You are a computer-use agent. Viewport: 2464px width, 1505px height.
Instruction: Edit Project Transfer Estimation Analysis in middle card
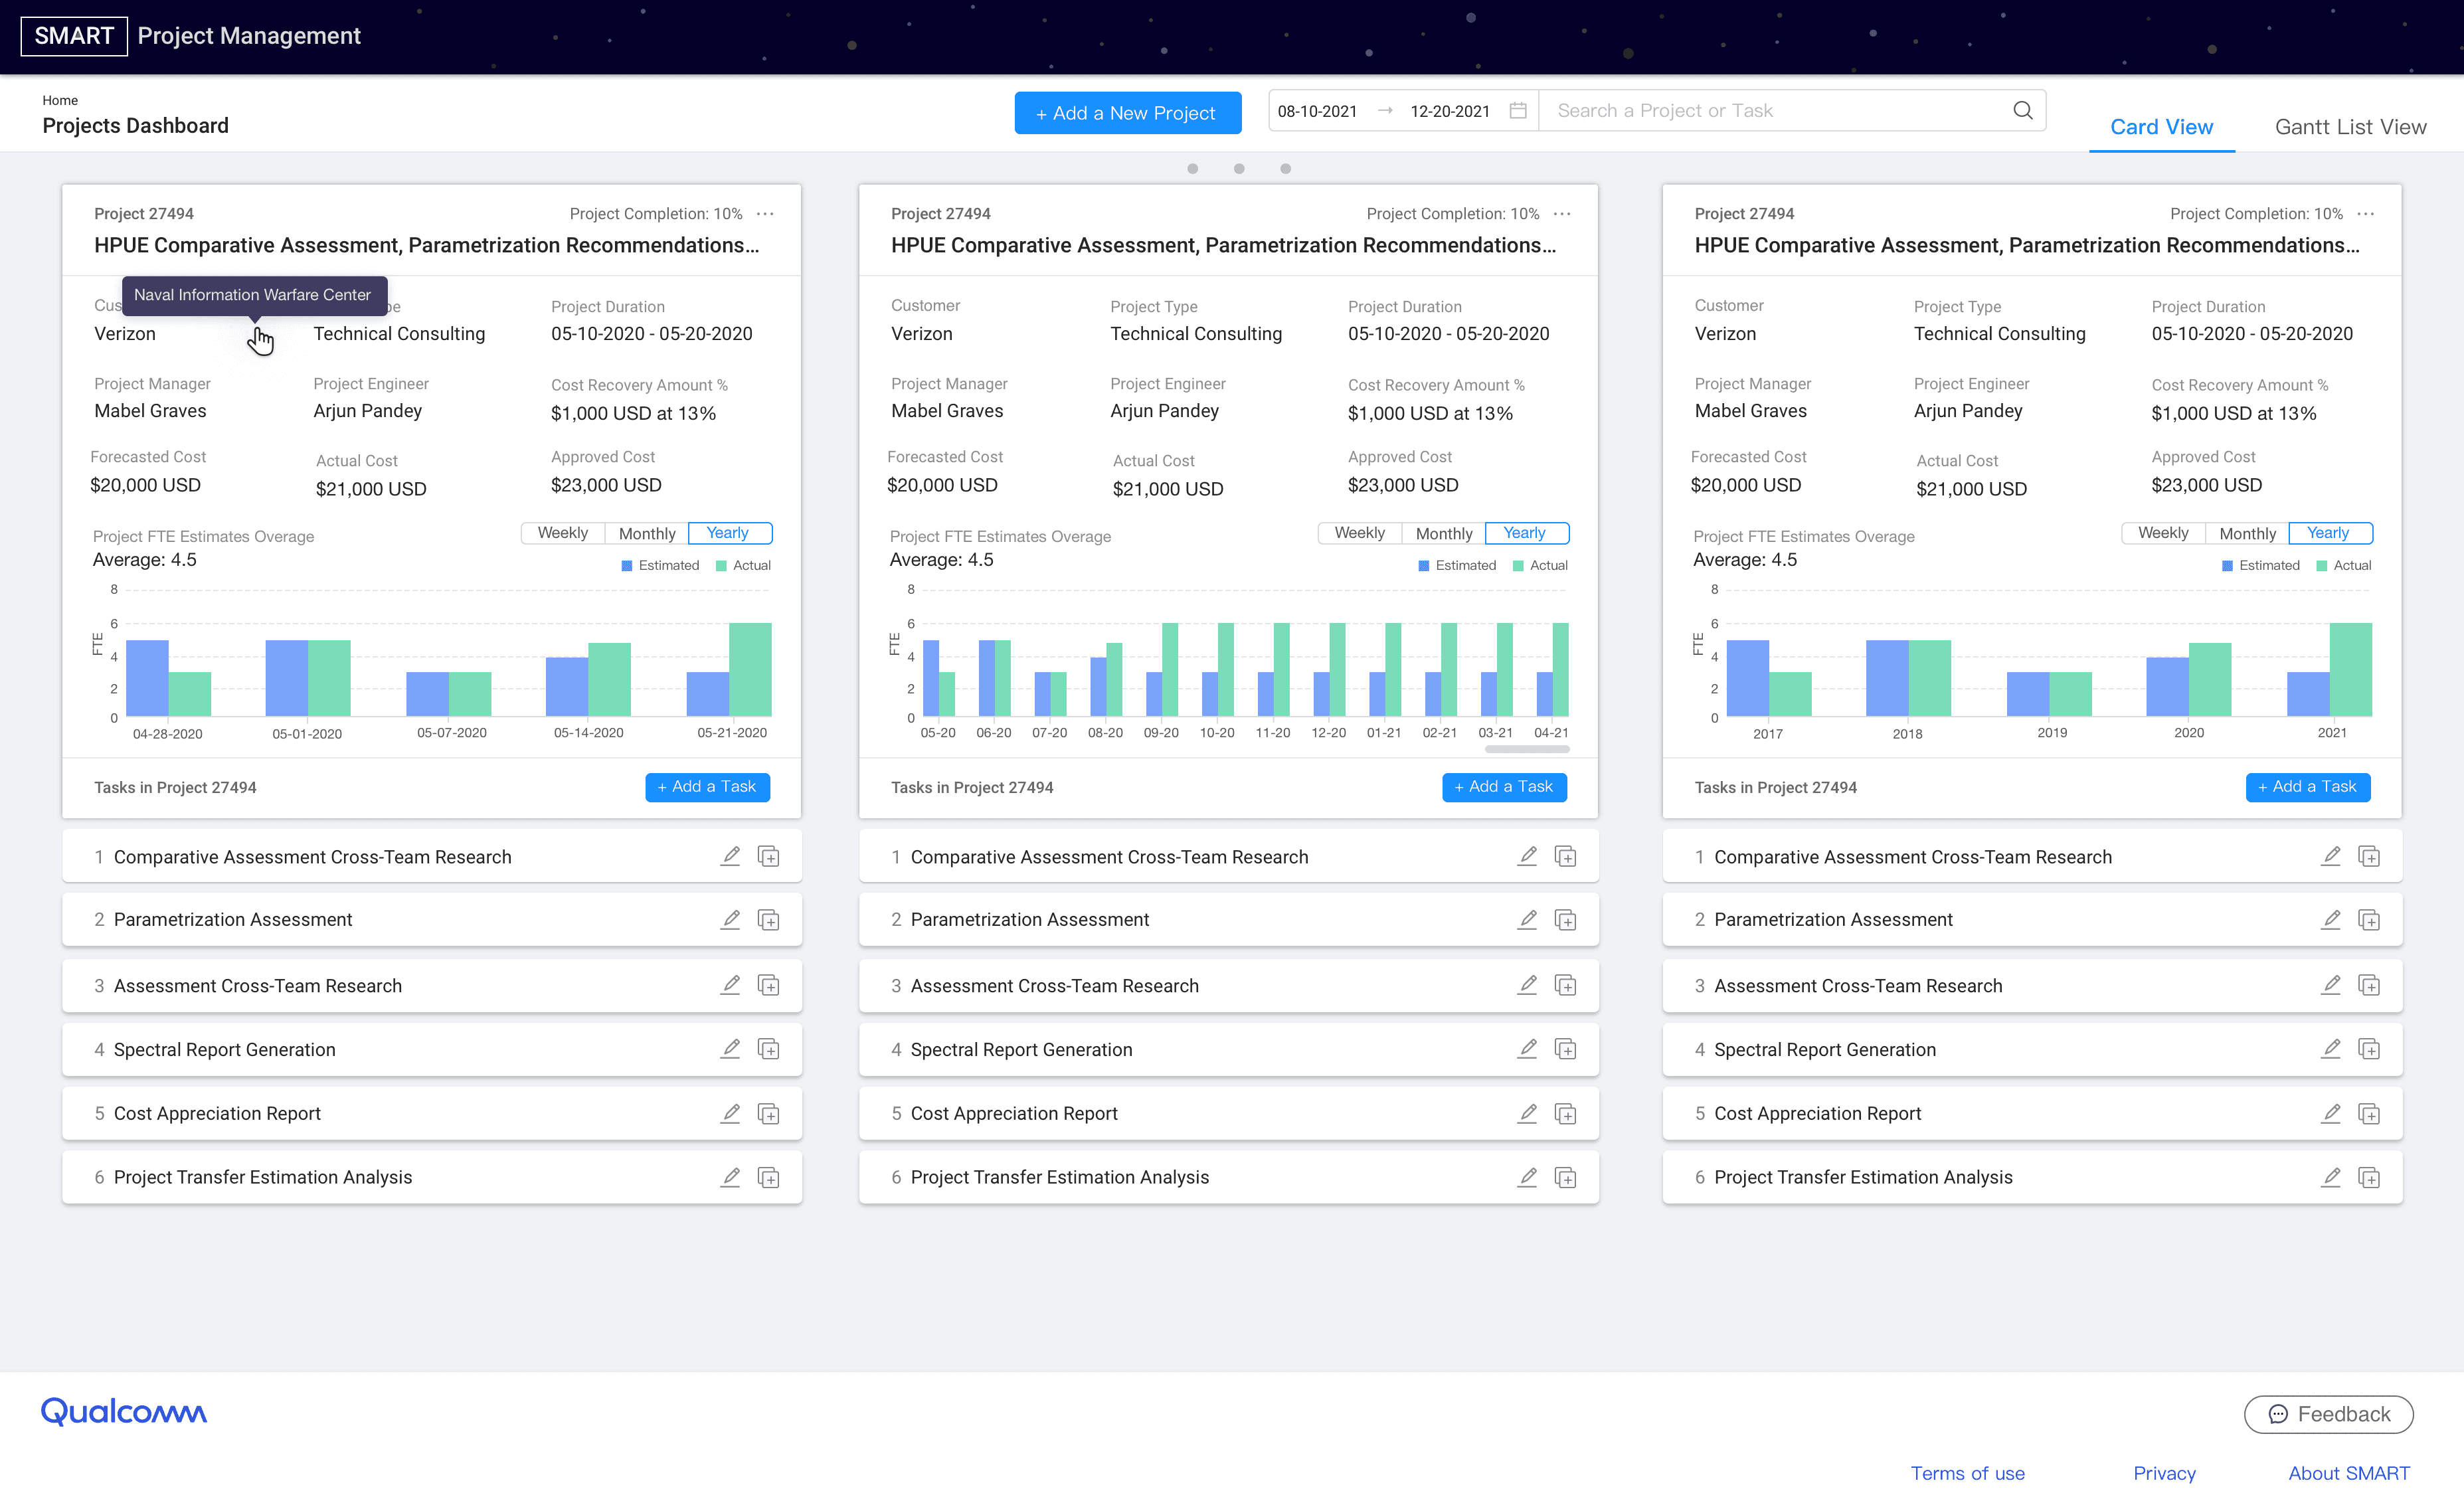1527,1177
